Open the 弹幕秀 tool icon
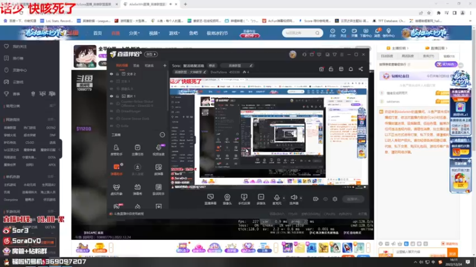Viewport: 476px width, 267px height. [137, 189]
